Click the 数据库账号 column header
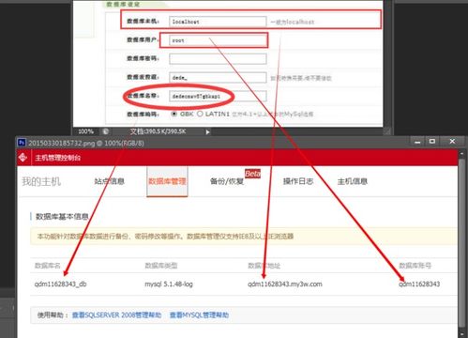Screen dimensions: 468x338 pos(415,266)
